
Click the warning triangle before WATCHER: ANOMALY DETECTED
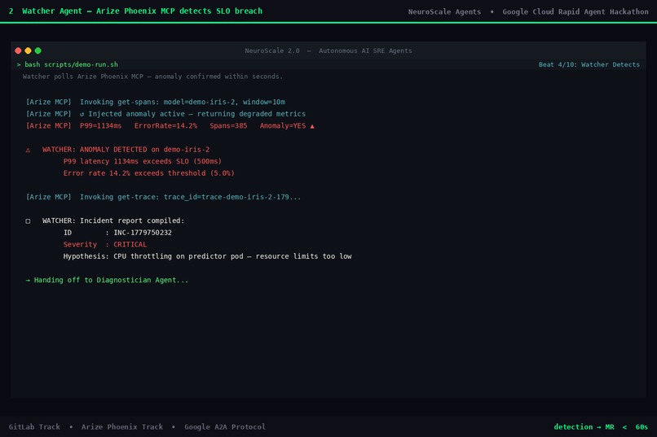[x=28, y=150]
